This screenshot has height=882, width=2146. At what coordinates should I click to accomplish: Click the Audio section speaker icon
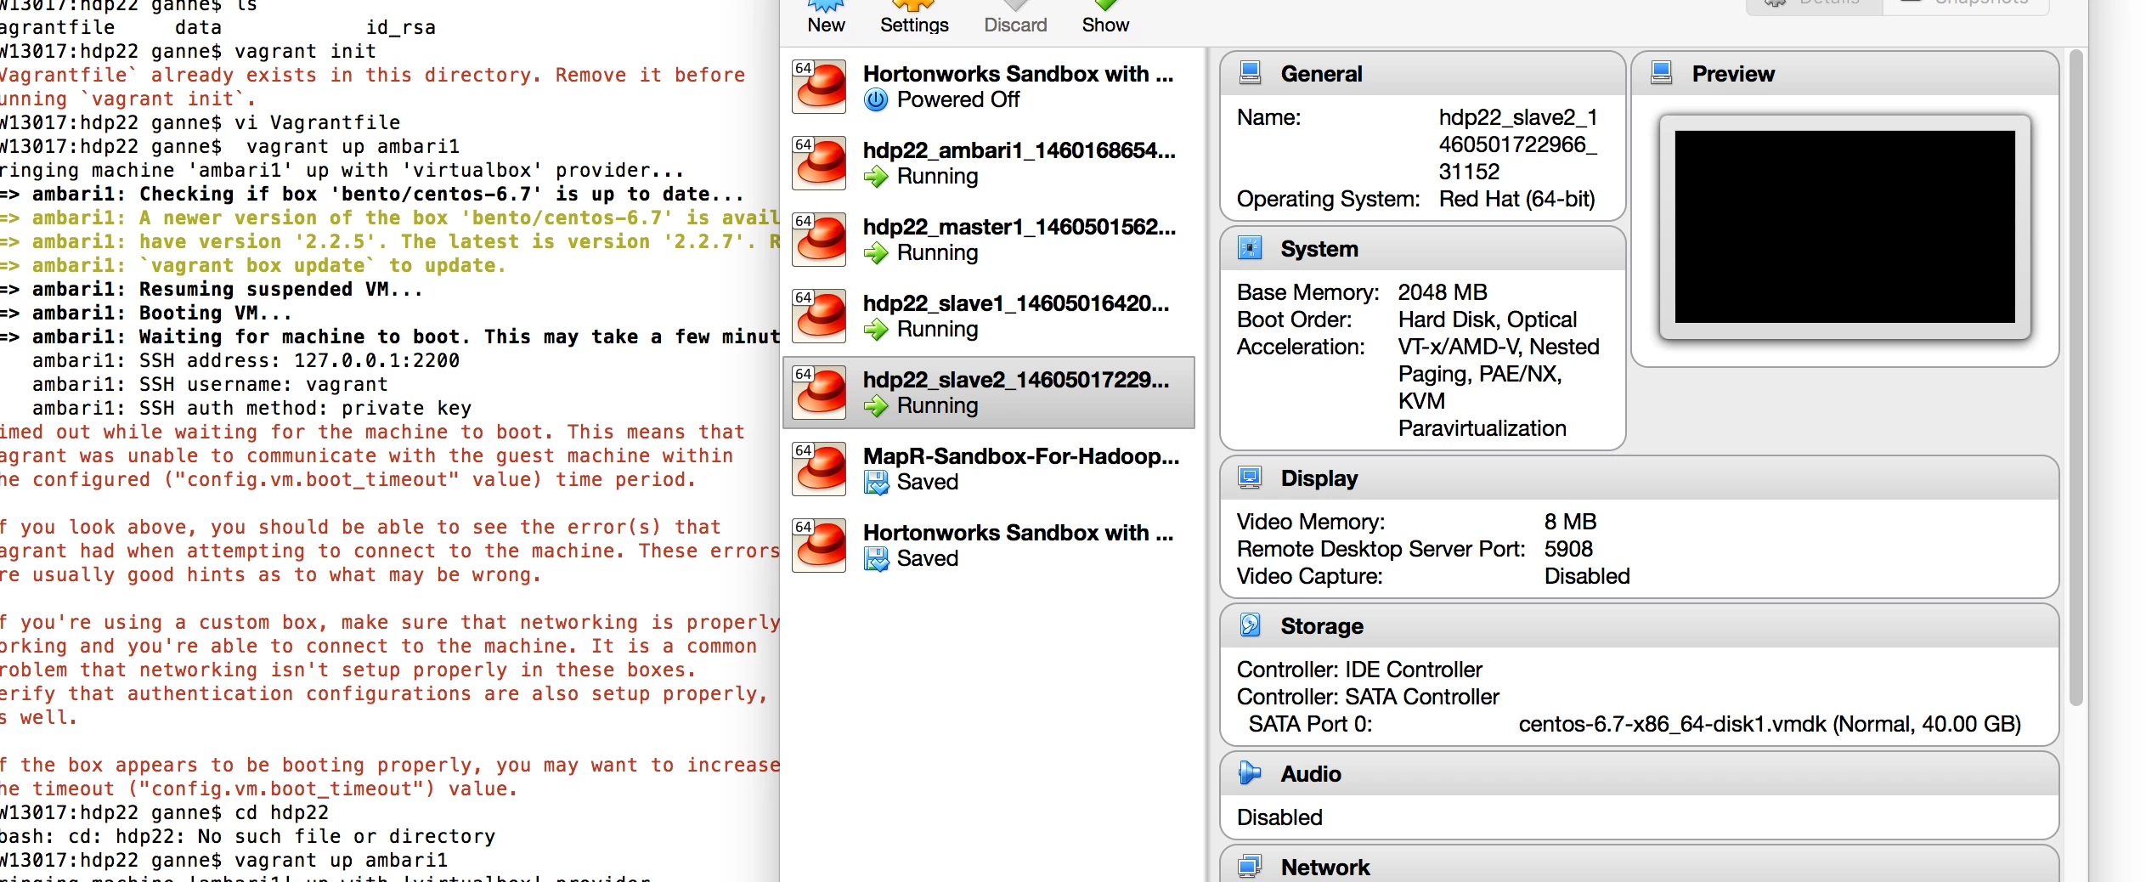click(x=1250, y=773)
